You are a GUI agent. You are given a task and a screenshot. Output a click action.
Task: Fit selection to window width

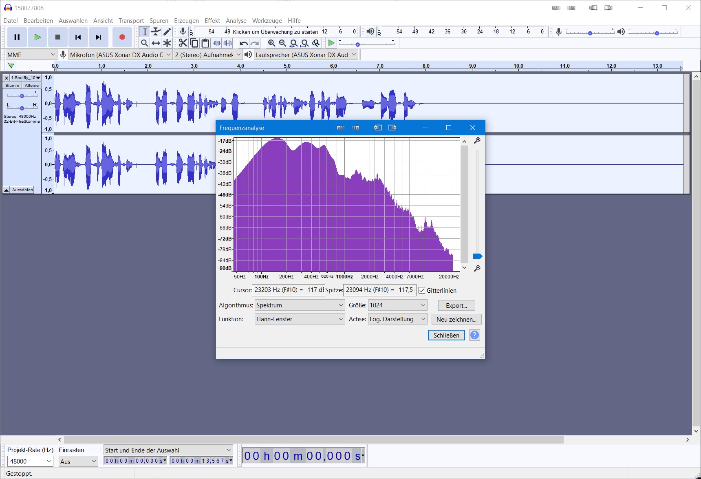[294, 43]
